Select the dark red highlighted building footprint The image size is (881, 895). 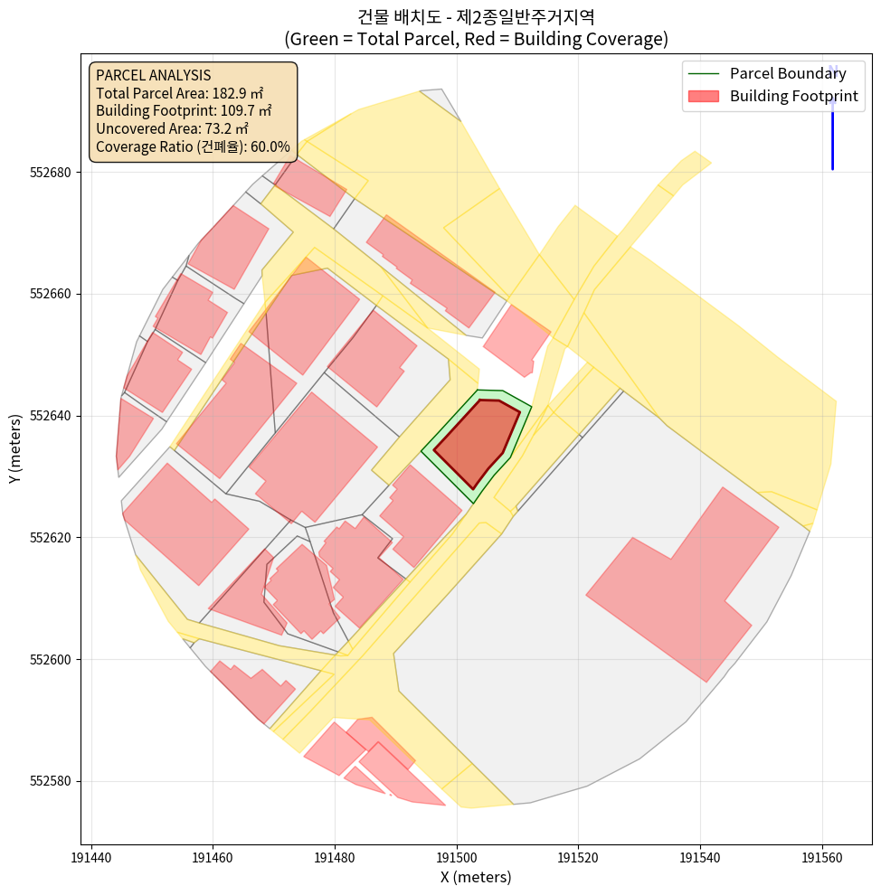(x=475, y=440)
